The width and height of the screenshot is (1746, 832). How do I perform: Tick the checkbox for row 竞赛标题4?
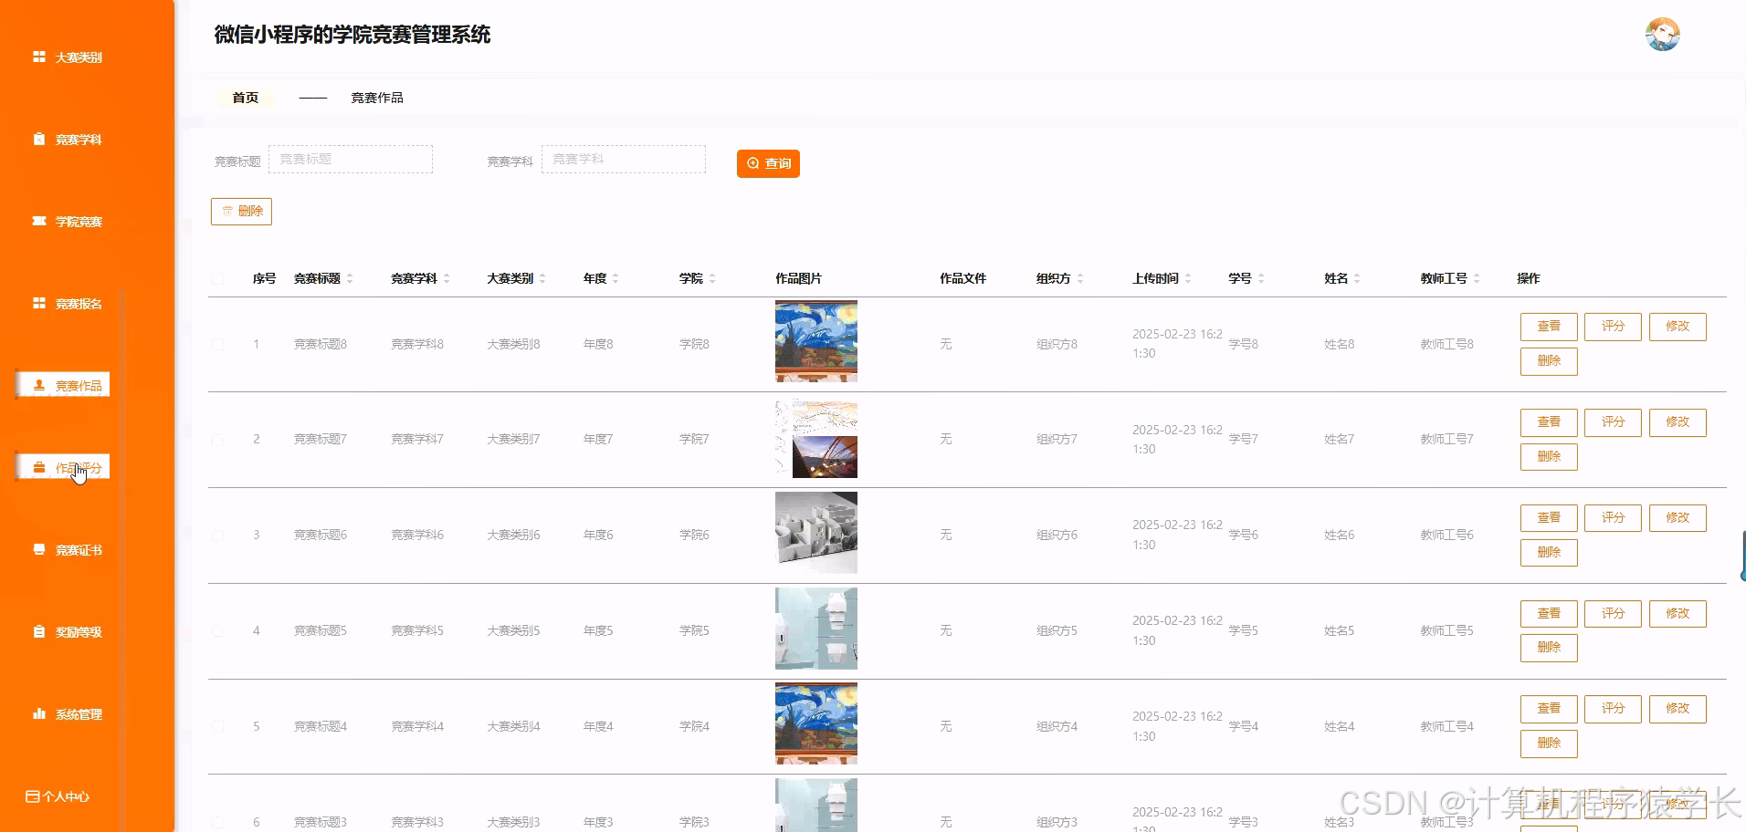[217, 726]
